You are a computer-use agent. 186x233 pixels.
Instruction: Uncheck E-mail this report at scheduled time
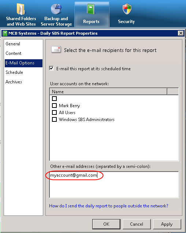point(52,68)
